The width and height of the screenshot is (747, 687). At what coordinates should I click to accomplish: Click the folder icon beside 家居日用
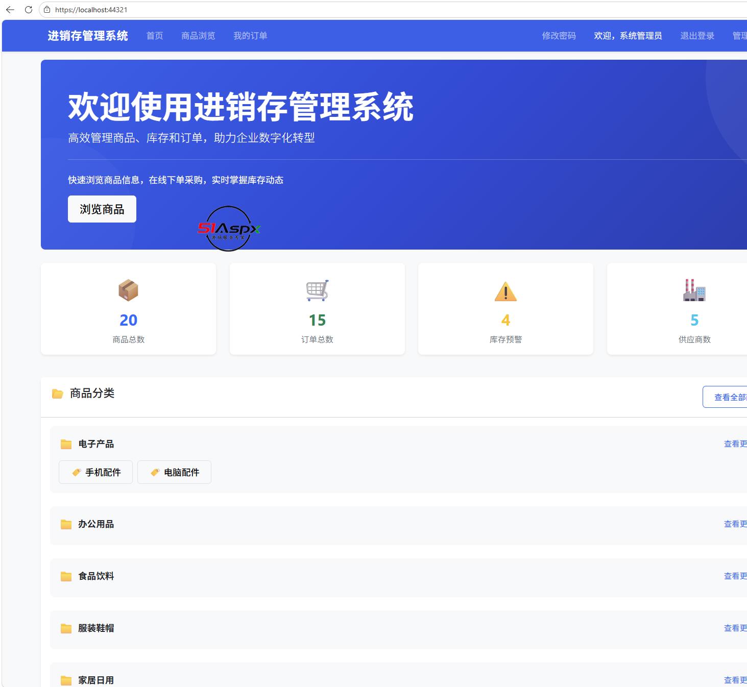pos(66,680)
